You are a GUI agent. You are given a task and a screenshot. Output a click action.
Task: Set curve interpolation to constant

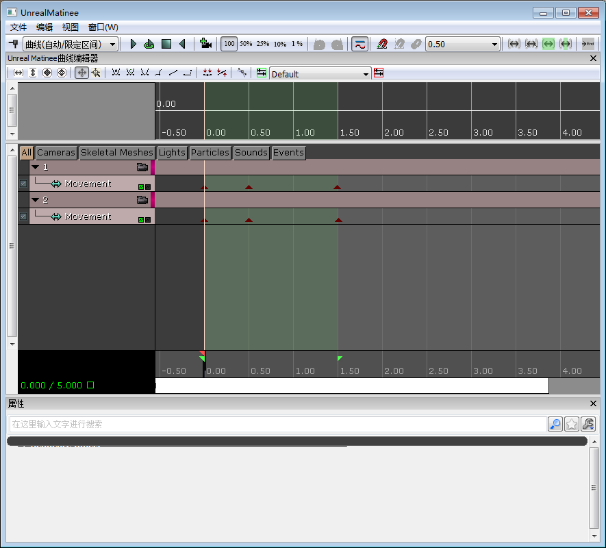(188, 73)
